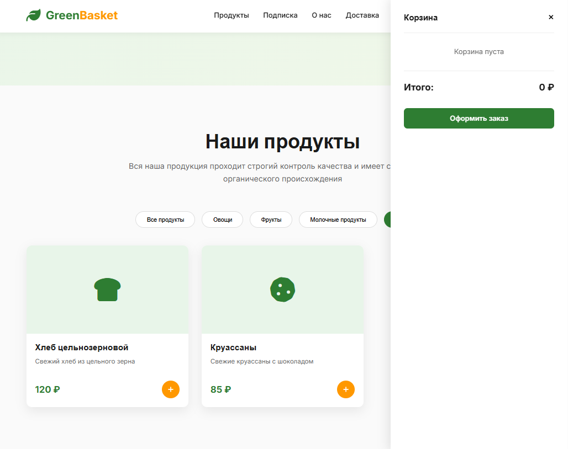Screen dimensions: 568x449
Task: Click the Корзина panel title
Action: click(420, 17)
